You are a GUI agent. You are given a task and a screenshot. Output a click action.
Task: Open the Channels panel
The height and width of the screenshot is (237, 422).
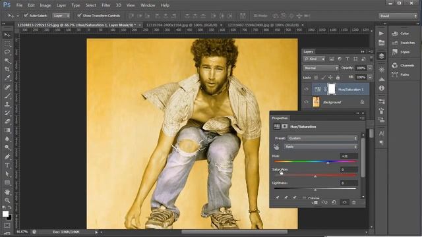coord(403,65)
